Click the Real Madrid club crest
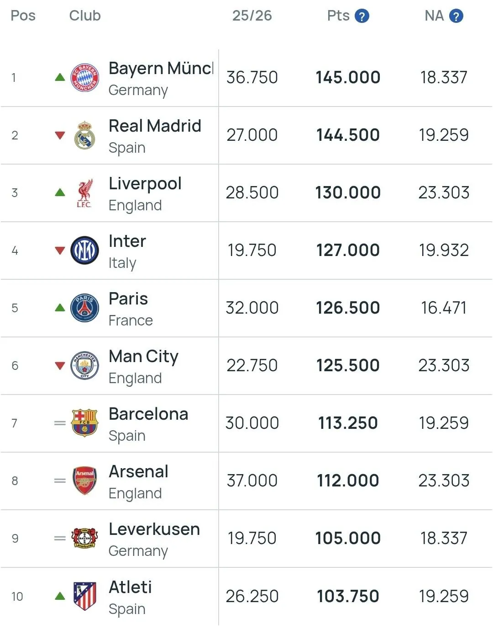Viewport: 493px width, 630px height. point(85,135)
